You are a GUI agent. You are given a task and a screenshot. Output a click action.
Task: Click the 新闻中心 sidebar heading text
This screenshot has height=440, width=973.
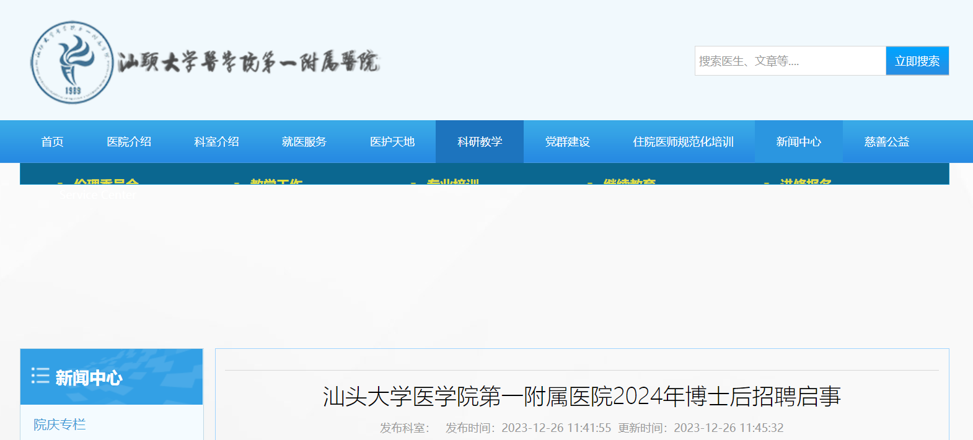[89, 377]
